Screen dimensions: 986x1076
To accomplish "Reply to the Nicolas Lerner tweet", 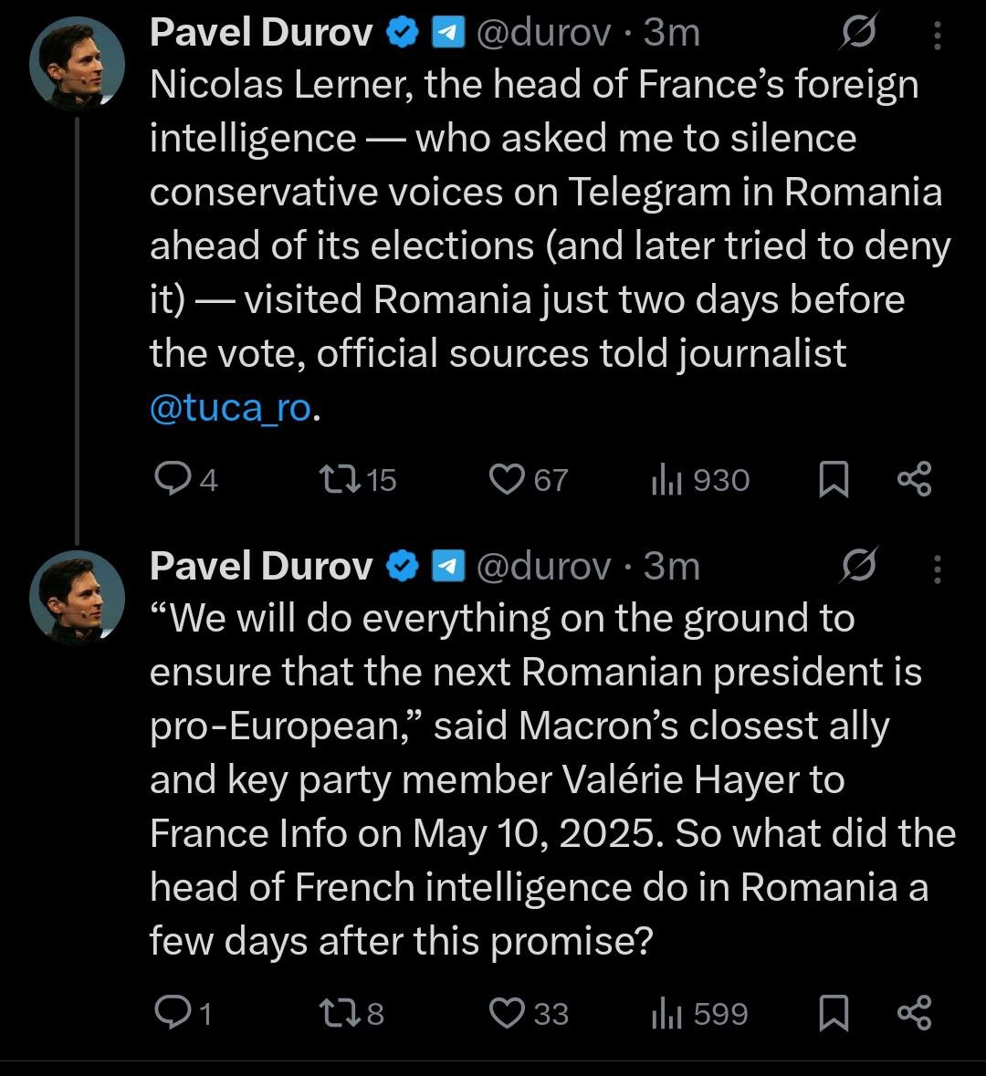I will [x=171, y=479].
